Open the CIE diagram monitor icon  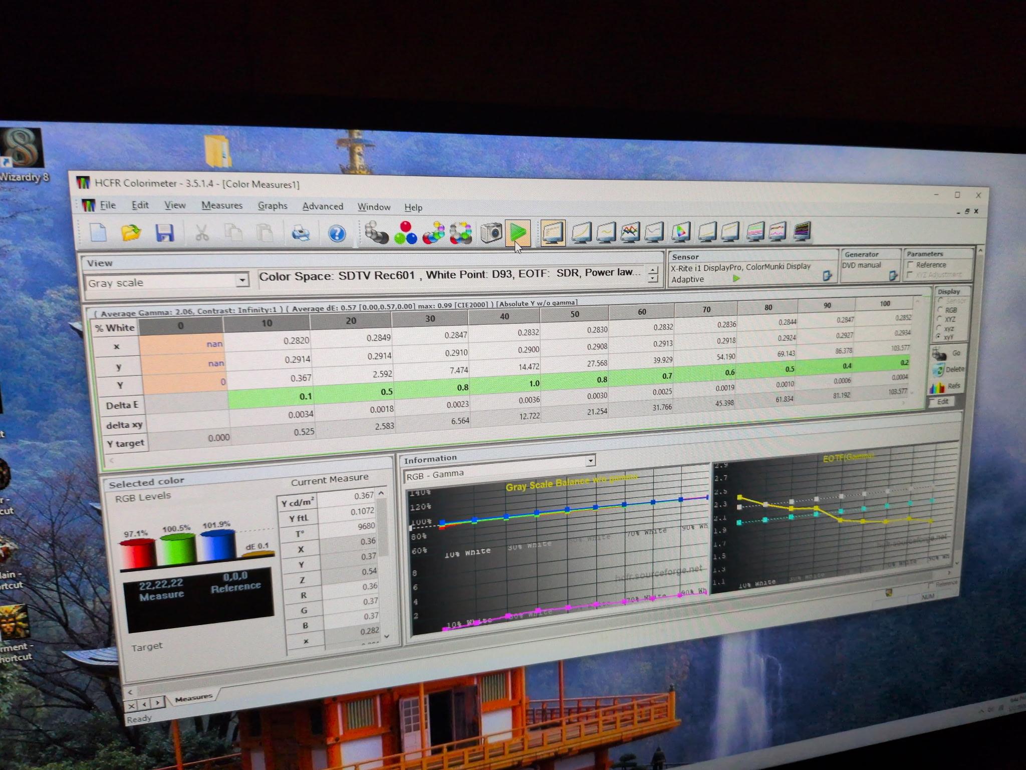coord(681,232)
